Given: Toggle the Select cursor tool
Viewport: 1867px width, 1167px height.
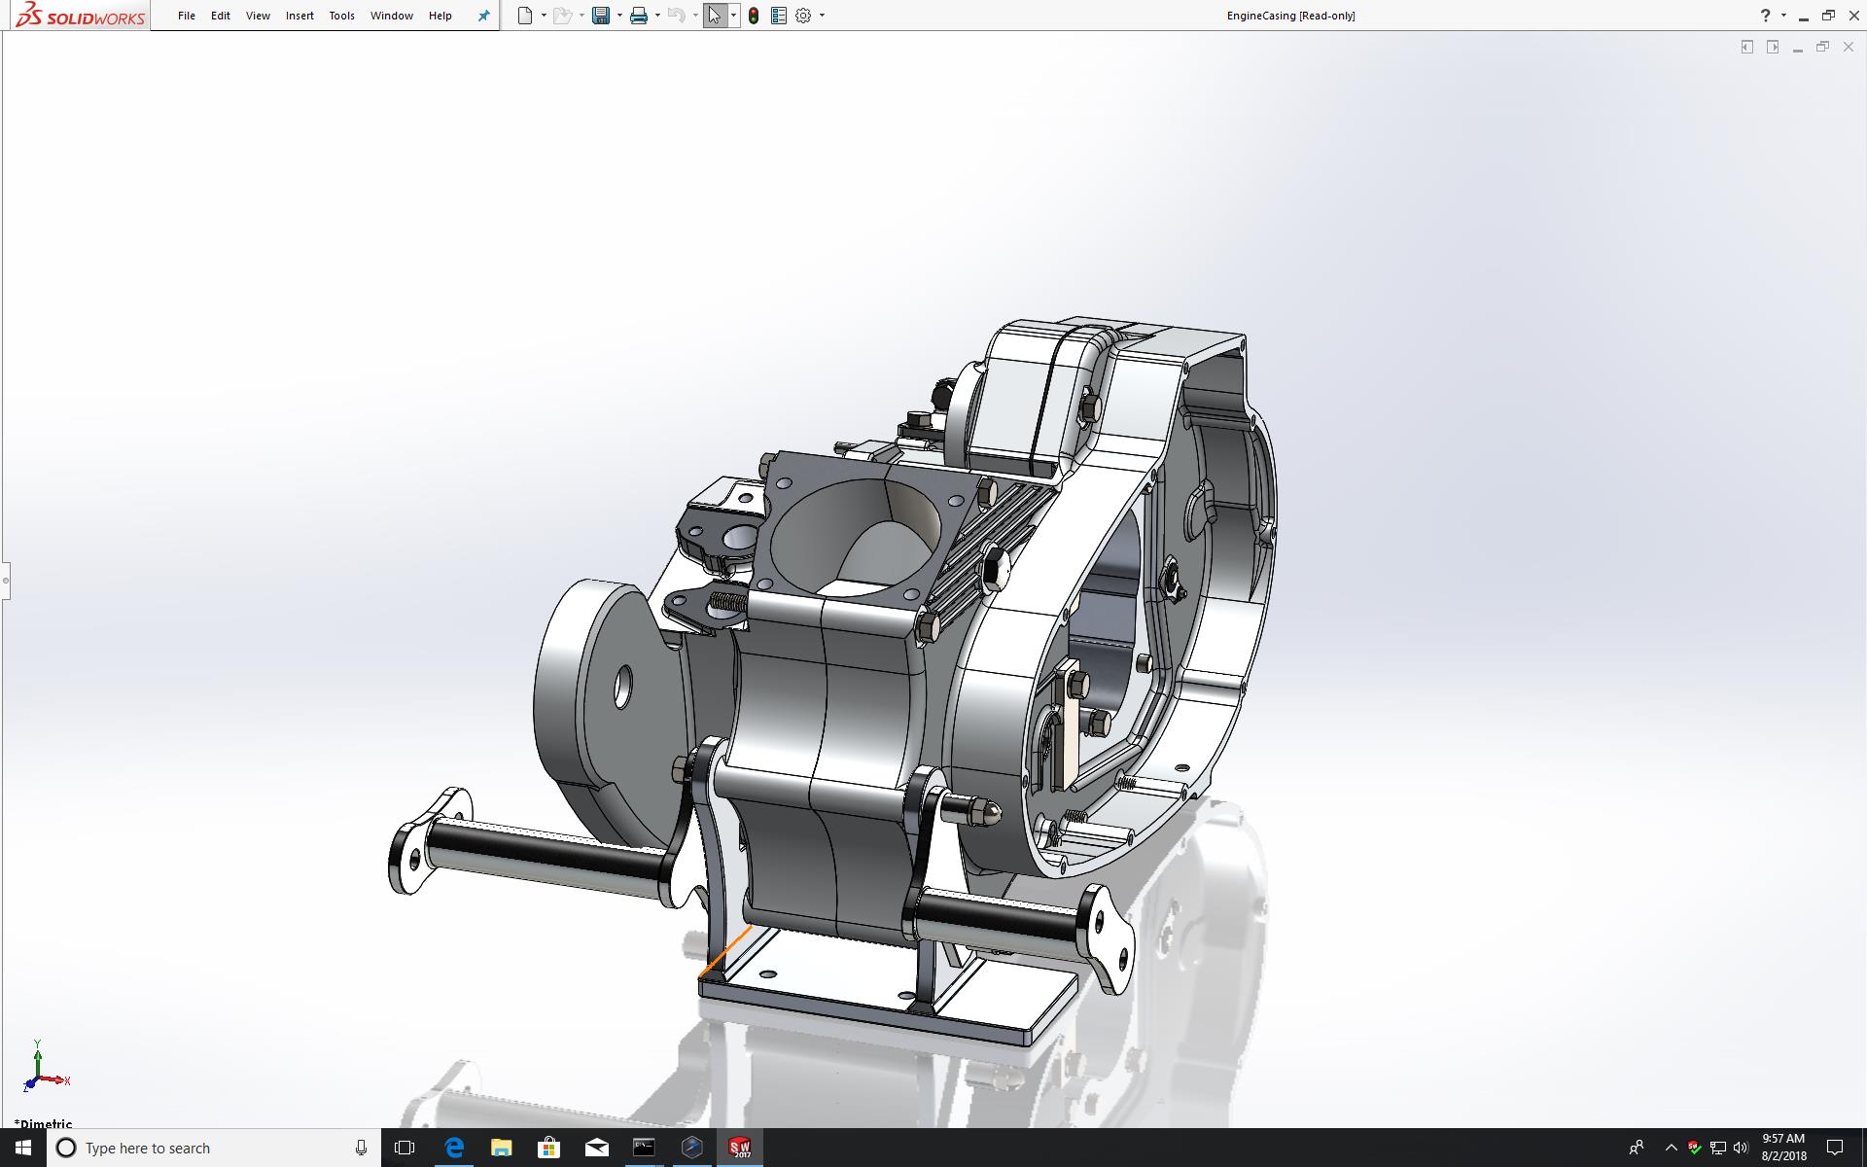Looking at the screenshot, I should click(715, 16).
